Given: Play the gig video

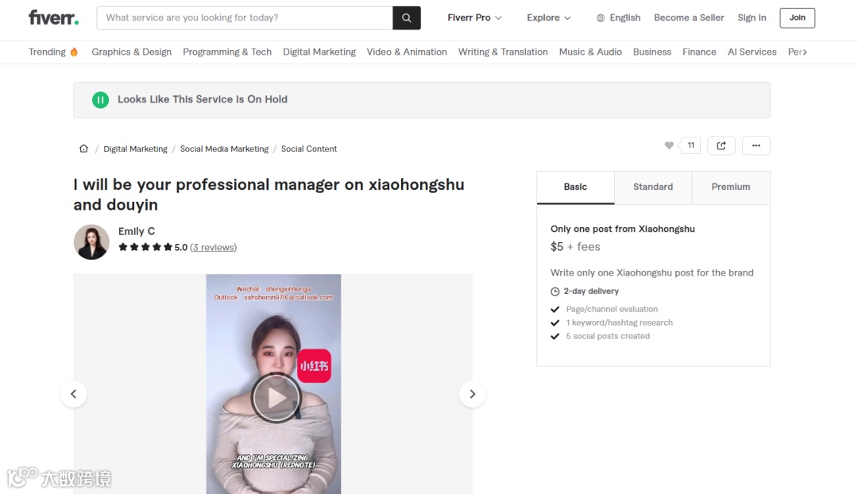Looking at the screenshot, I should [x=276, y=398].
